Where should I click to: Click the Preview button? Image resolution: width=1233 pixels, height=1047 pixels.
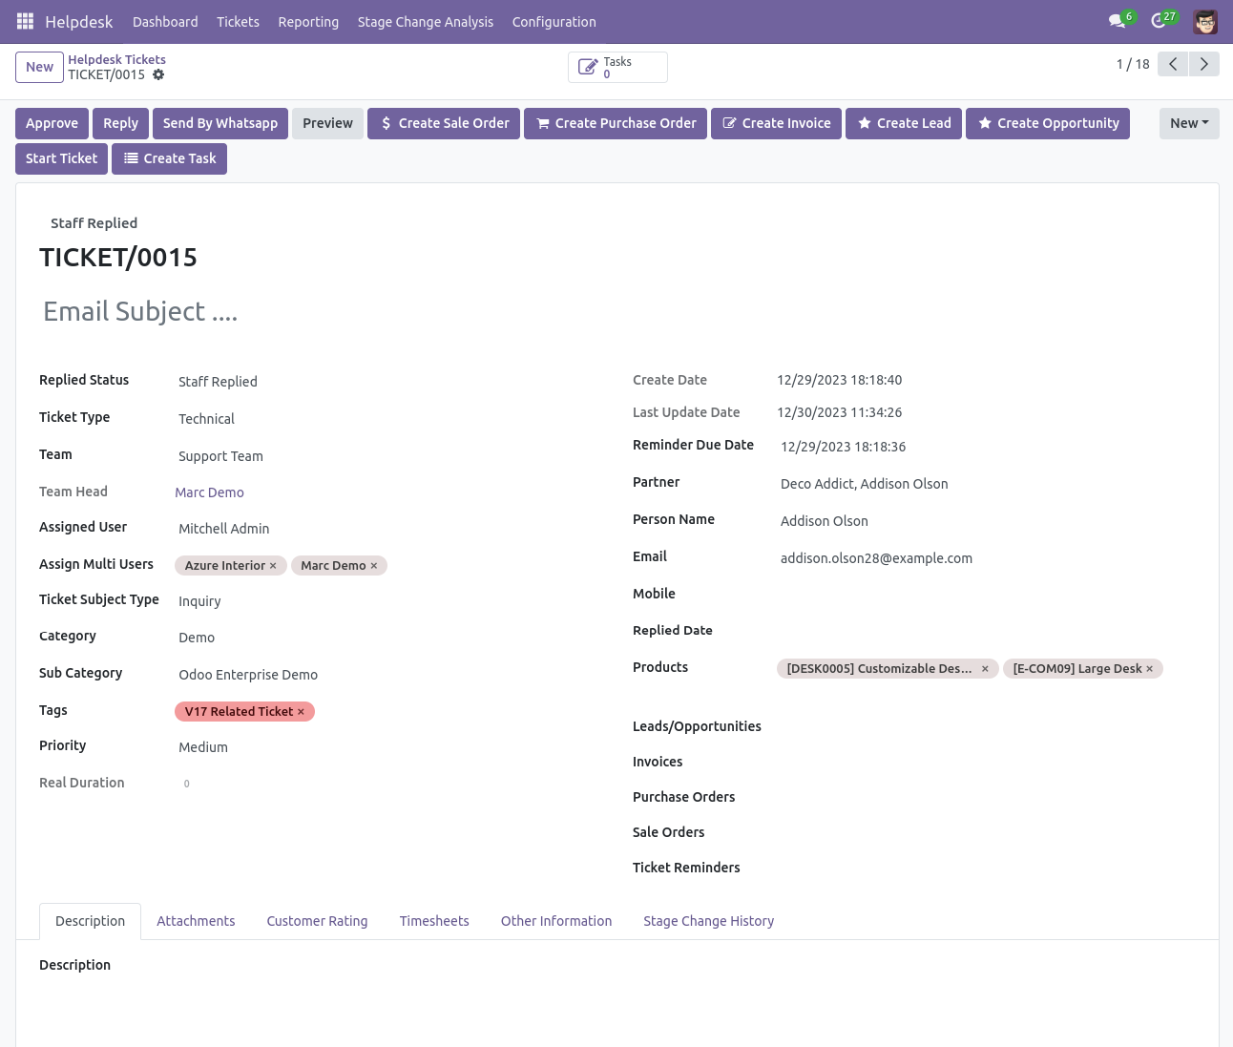[x=327, y=123]
